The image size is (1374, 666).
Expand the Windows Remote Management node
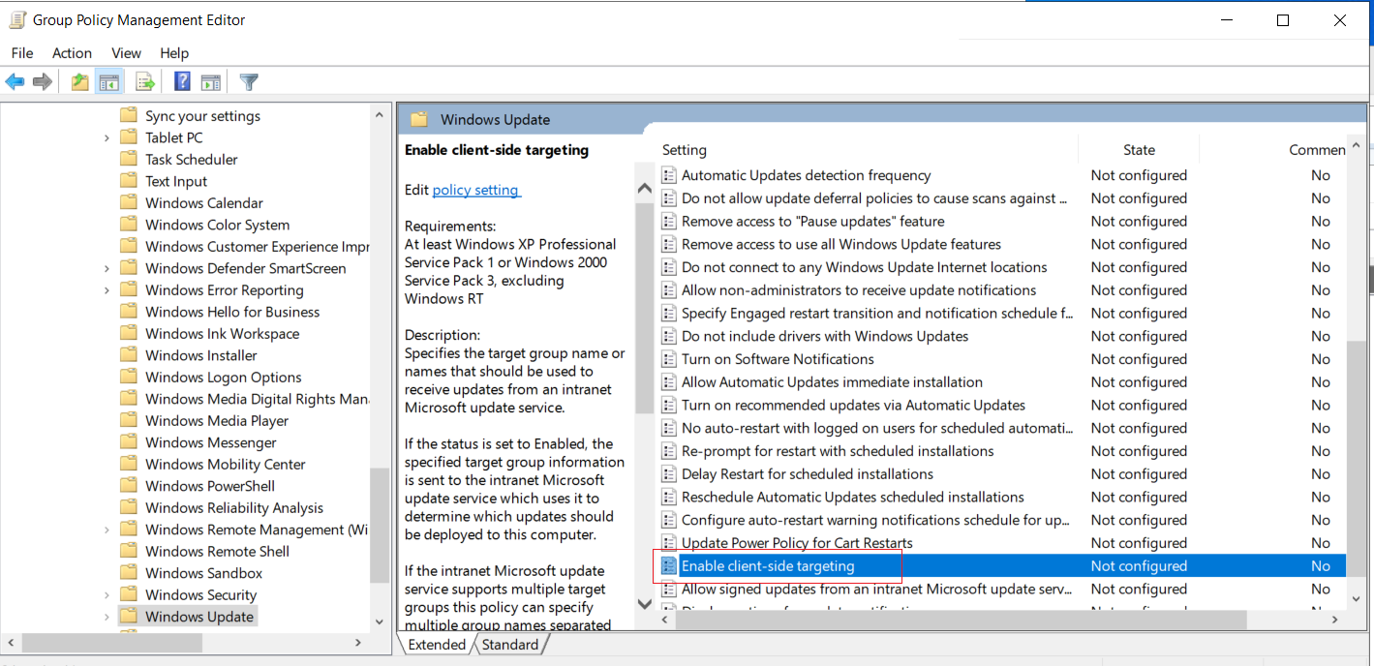[107, 530]
